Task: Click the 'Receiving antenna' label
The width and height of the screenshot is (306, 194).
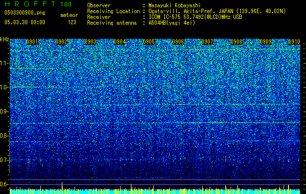Action: point(112,23)
